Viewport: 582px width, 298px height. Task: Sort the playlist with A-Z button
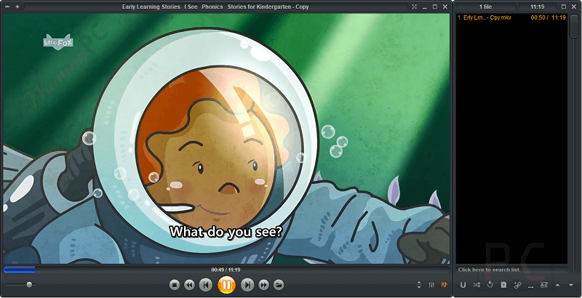tap(543, 285)
